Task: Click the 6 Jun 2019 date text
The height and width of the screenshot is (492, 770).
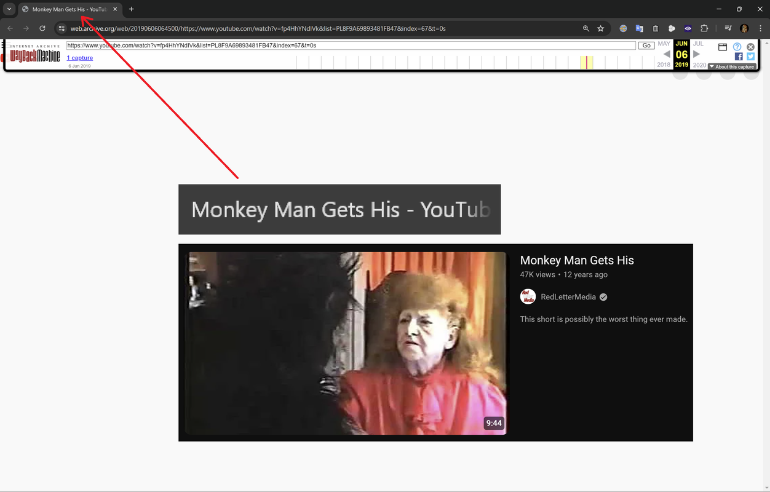Action: (79, 66)
